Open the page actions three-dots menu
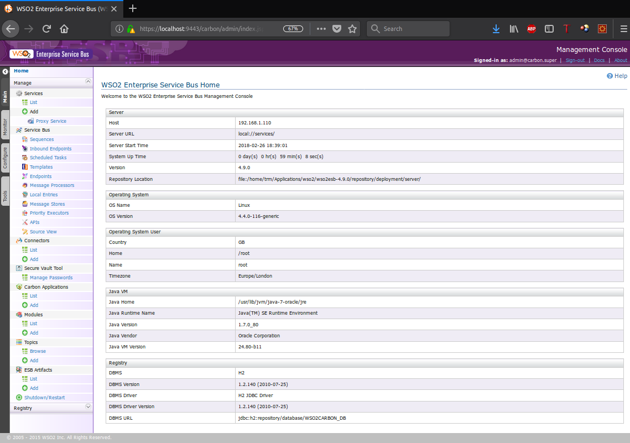 click(x=321, y=29)
